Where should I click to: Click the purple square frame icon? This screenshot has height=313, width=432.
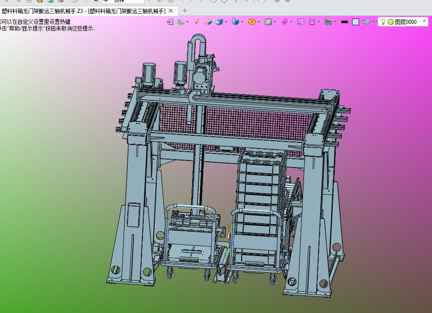click(301, 22)
